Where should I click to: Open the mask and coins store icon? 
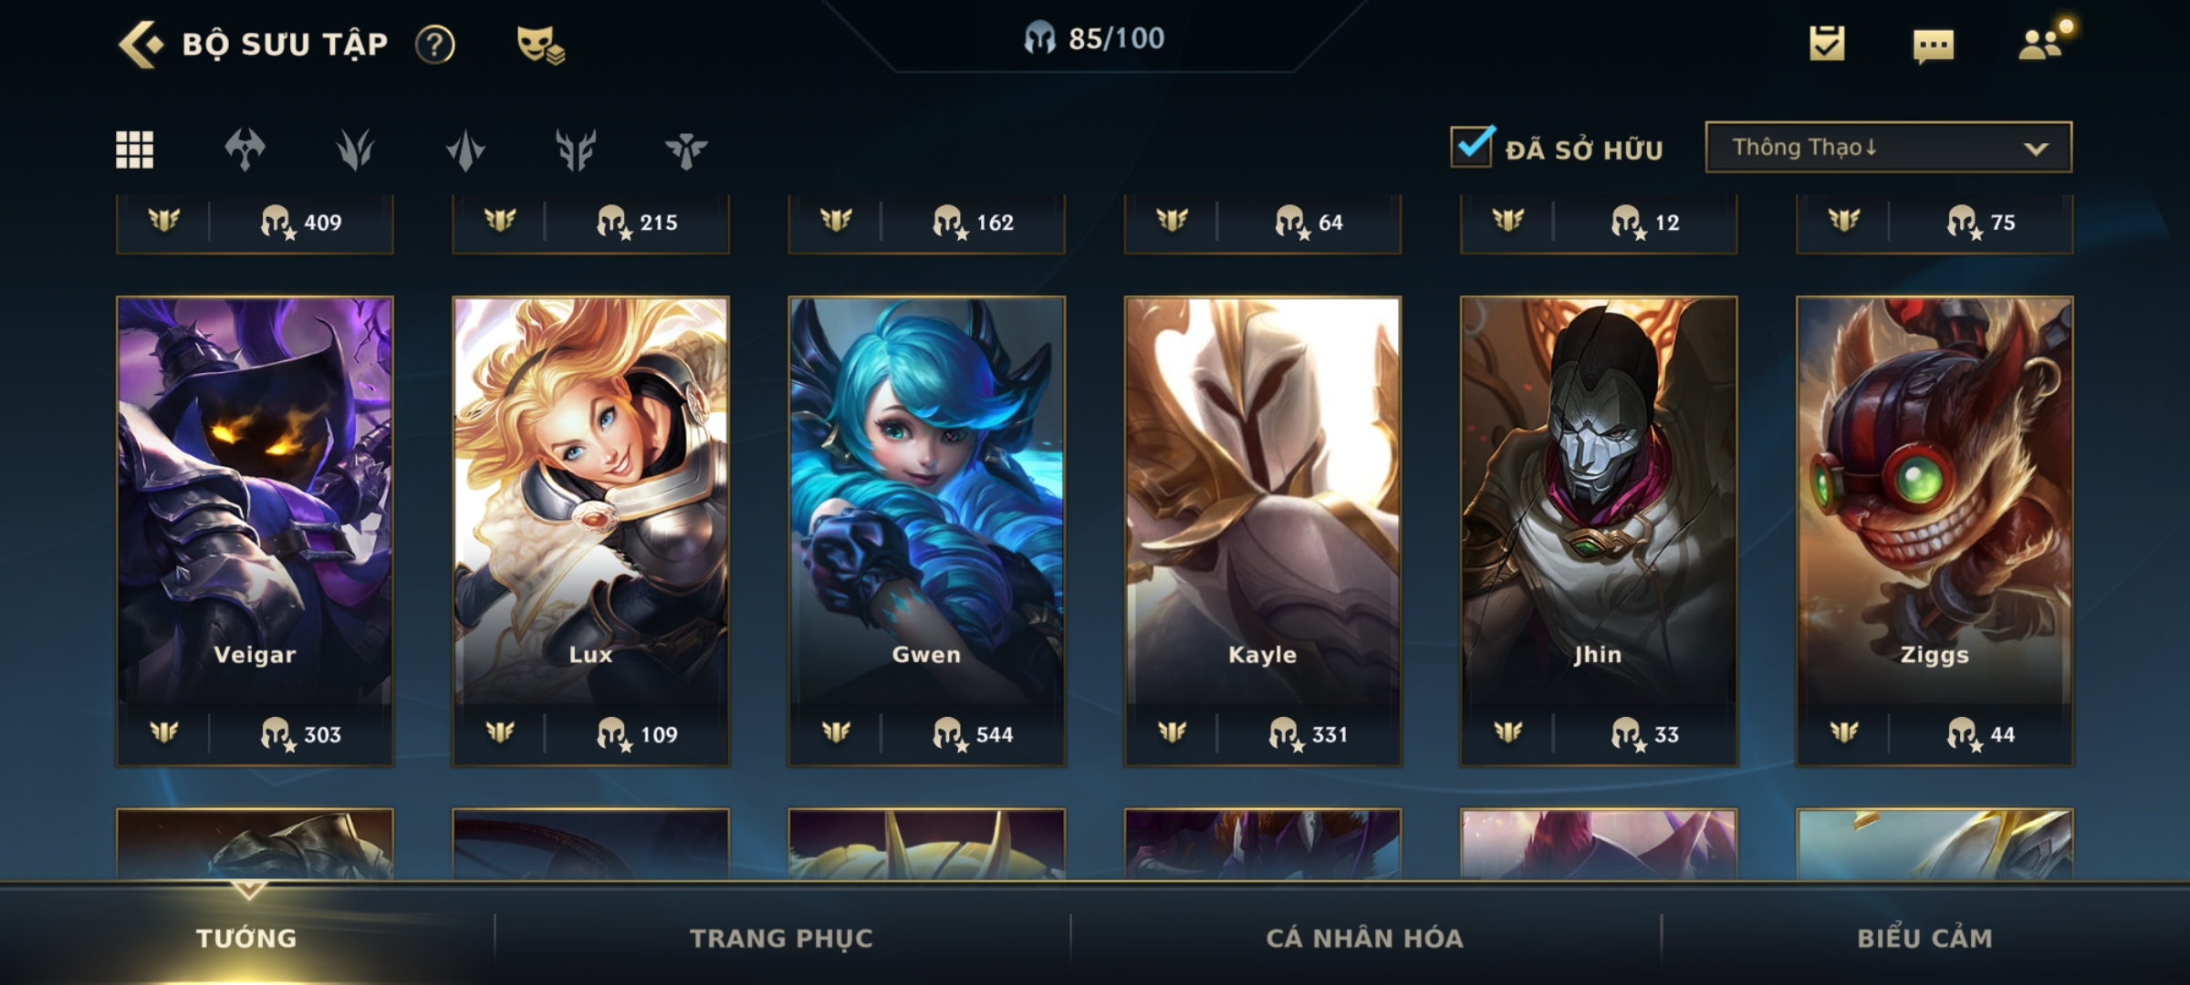click(540, 44)
